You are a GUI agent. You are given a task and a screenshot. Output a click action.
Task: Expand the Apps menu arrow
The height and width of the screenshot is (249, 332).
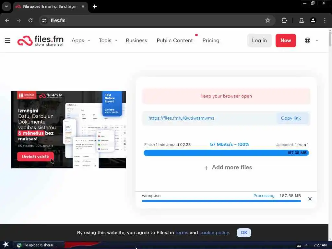(x=89, y=41)
